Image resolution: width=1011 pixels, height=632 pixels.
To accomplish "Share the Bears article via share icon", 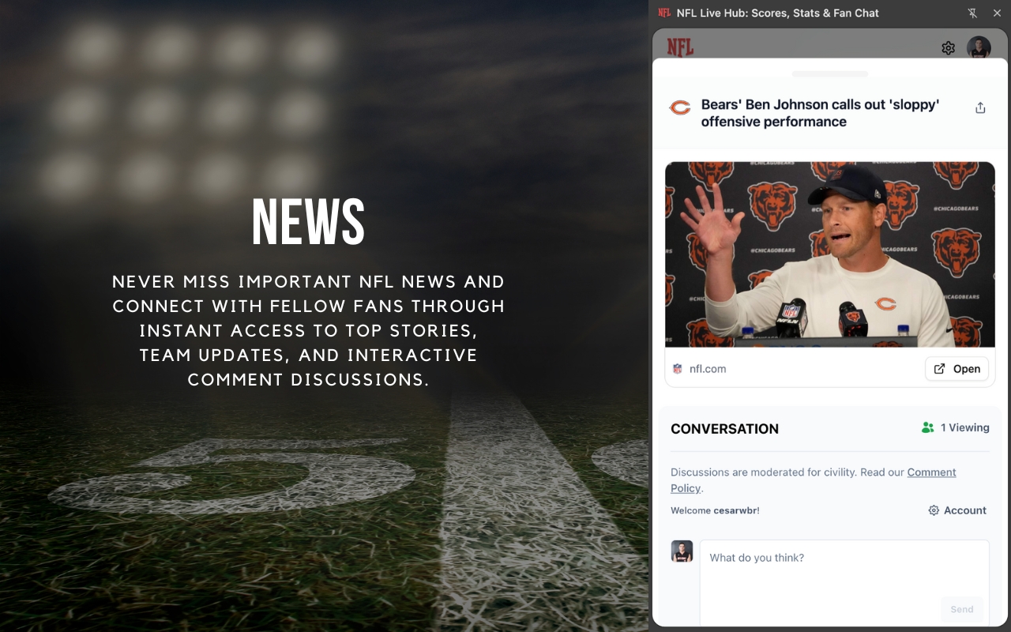I will pos(980,108).
